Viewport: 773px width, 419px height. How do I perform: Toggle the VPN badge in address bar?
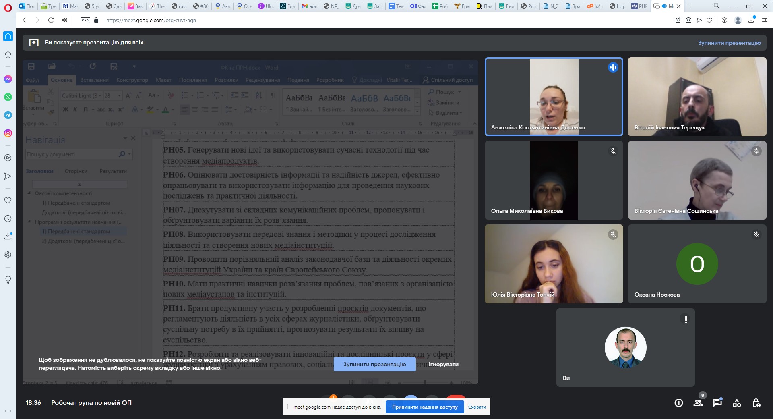(x=85, y=20)
